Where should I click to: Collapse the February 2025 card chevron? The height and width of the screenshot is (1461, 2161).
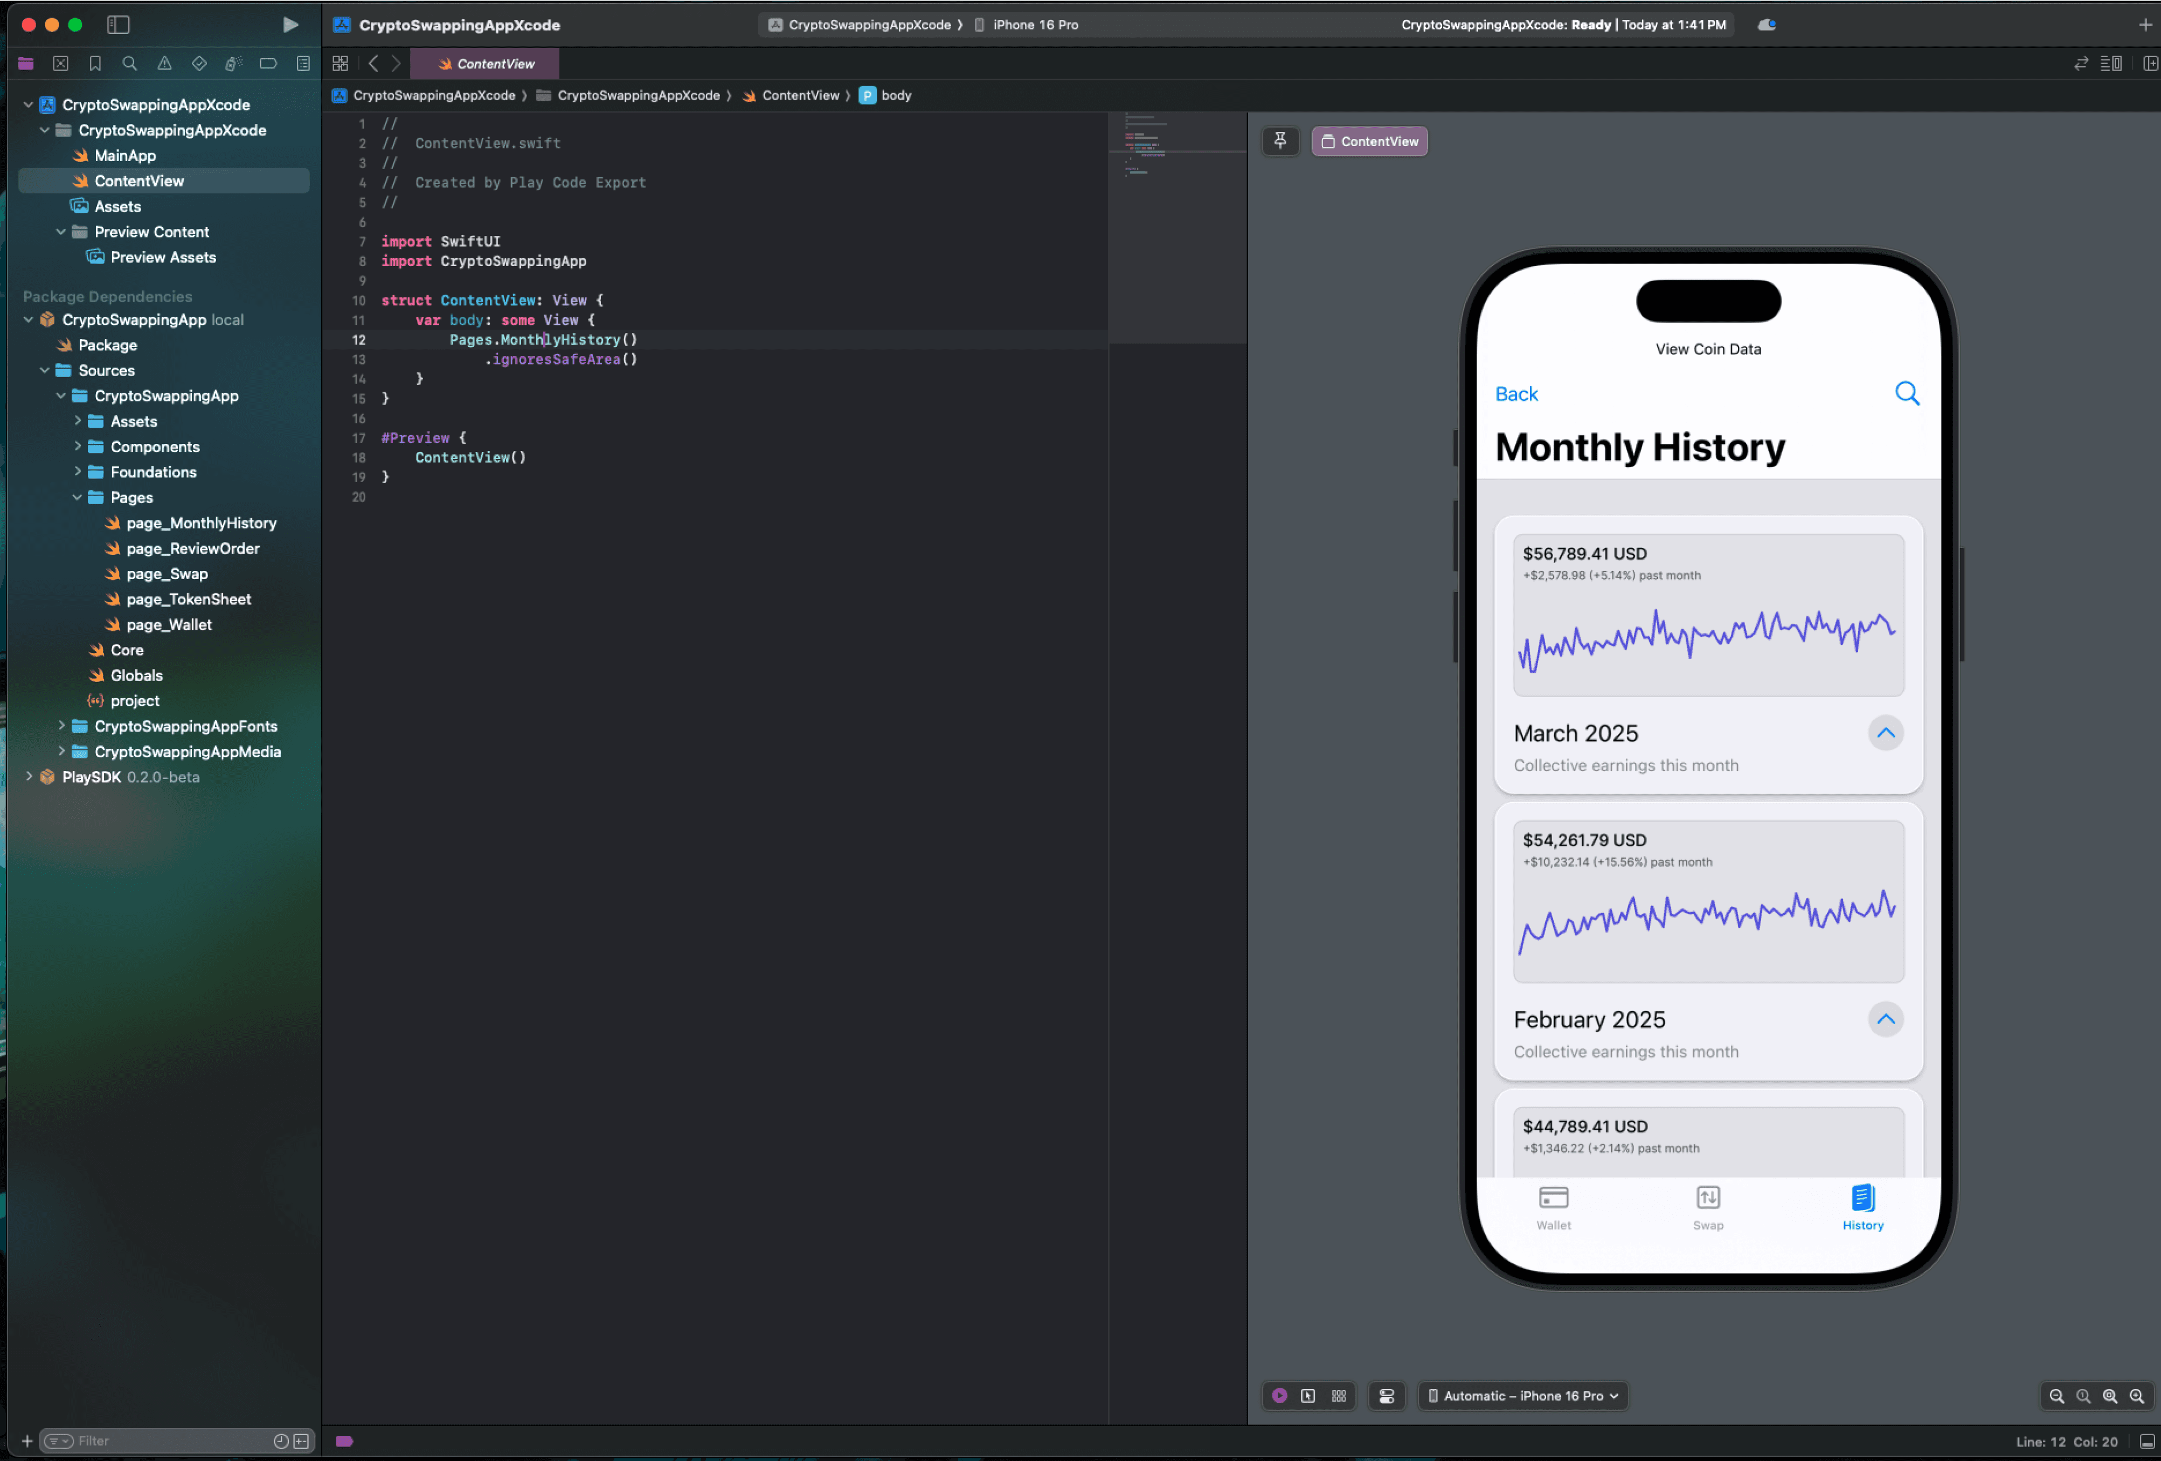[1886, 1019]
